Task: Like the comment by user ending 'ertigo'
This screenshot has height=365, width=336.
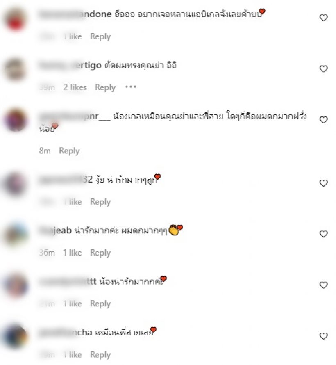Action: coord(323,68)
